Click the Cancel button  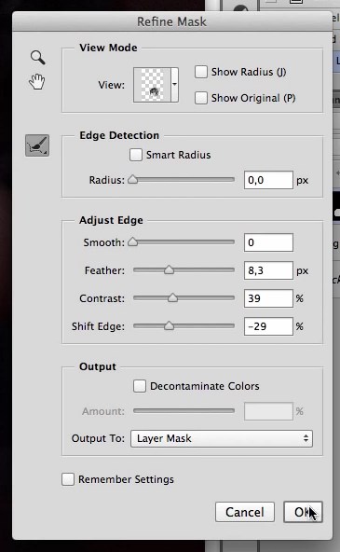(245, 512)
